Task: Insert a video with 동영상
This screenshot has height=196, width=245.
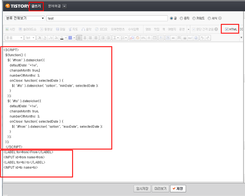Action: [x=46, y=29]
